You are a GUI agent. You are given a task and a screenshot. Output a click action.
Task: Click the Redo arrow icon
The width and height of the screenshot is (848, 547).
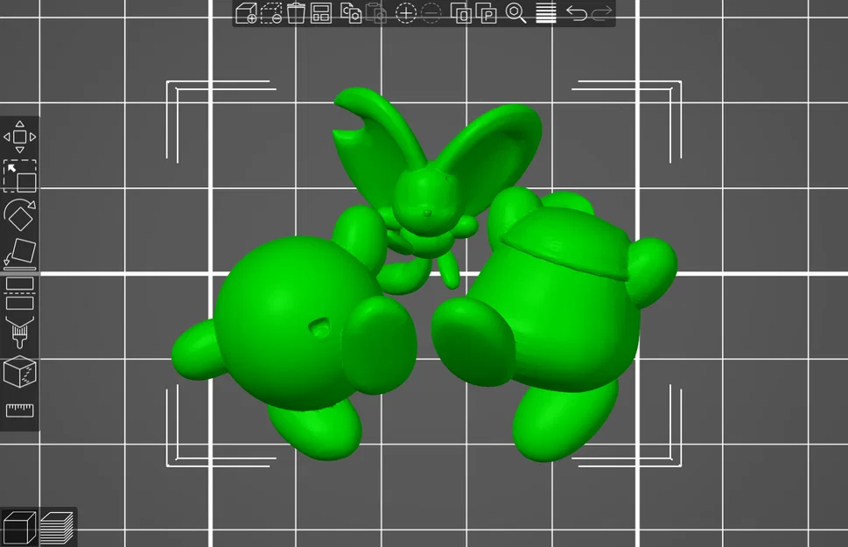(601, 13)
